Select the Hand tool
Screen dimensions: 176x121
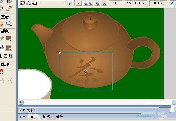(x=2, y=23)
